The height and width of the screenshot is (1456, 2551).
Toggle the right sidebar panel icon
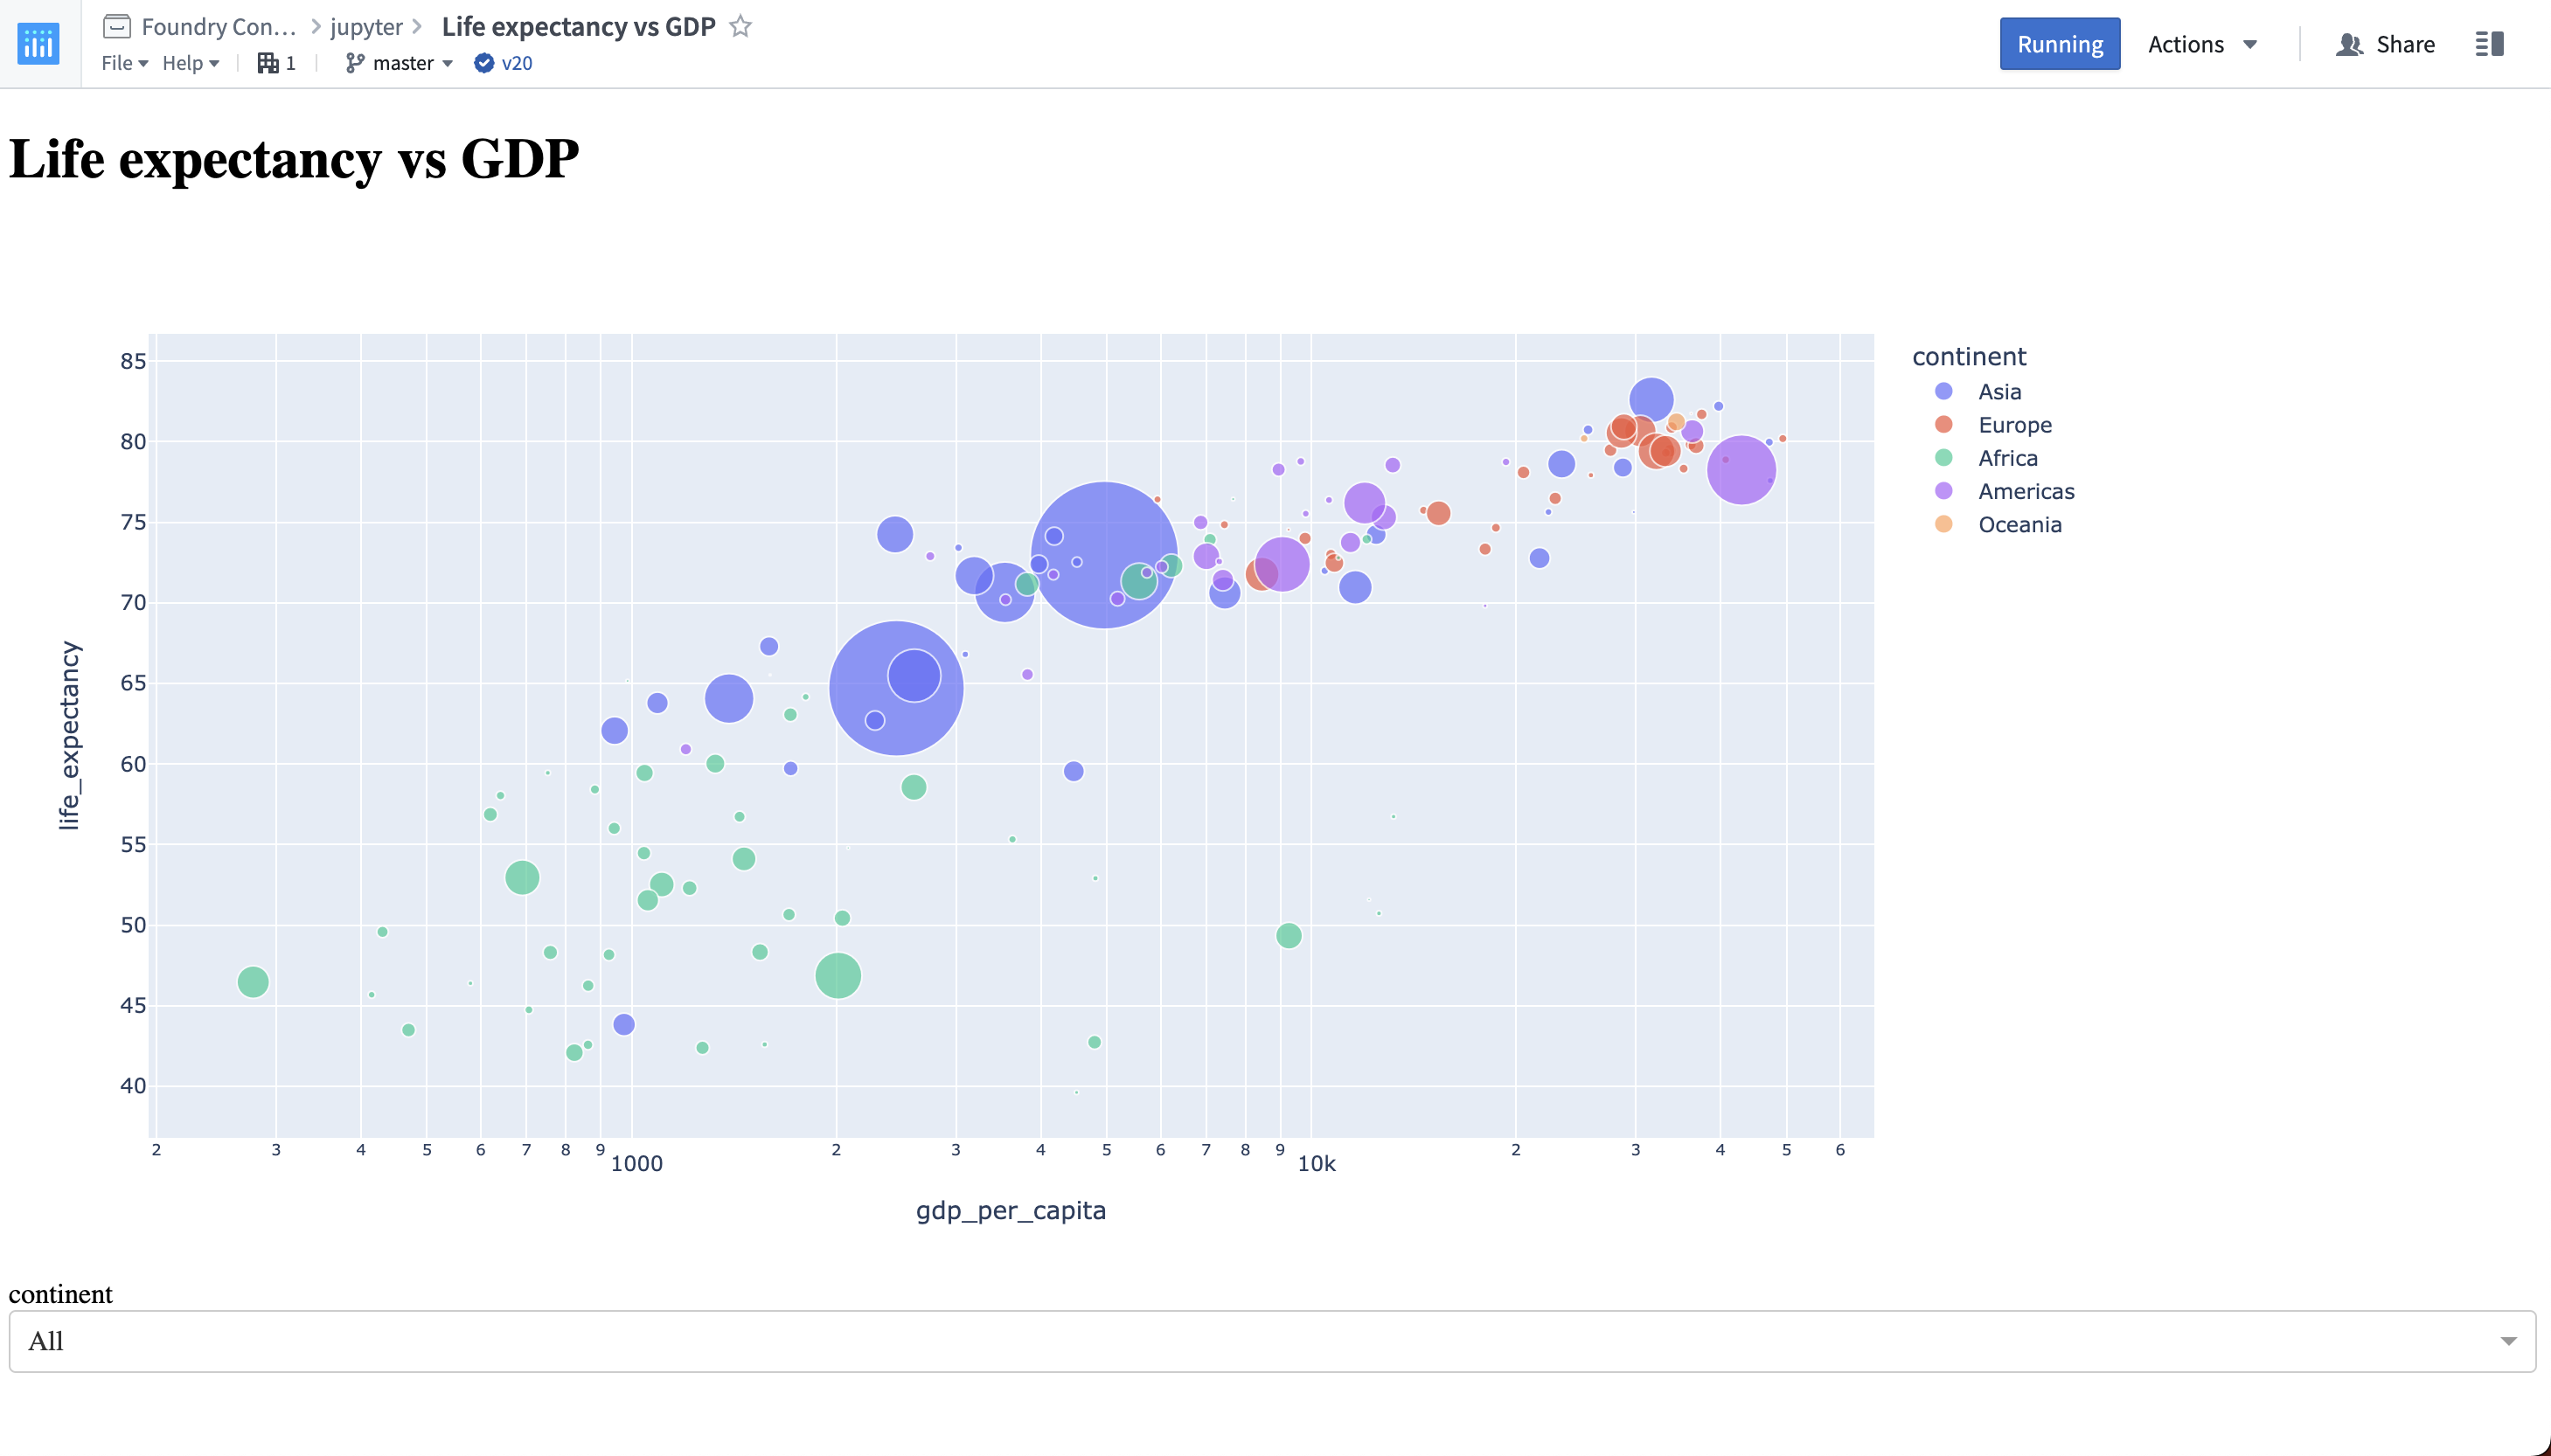(2489, 44)
